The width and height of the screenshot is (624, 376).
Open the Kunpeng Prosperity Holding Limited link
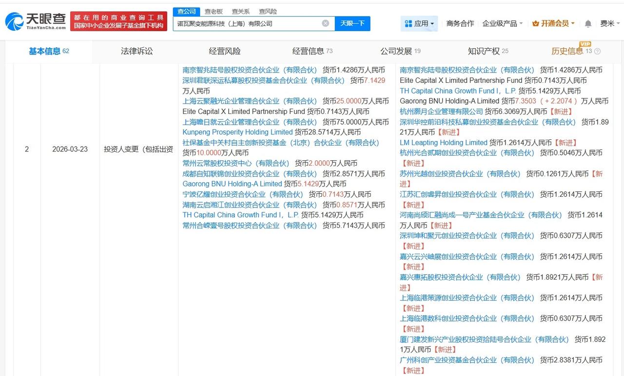pos(237,132)
